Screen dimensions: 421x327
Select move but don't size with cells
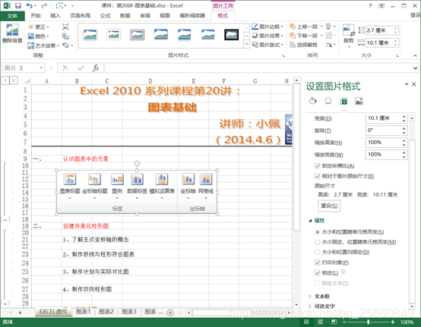(318, 242)
